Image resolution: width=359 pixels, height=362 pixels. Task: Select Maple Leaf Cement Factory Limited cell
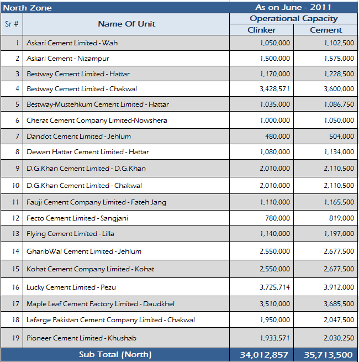[x=92, y=304]
